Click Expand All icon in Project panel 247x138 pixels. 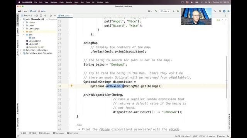41,16
